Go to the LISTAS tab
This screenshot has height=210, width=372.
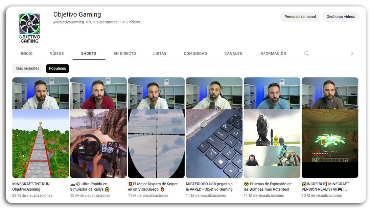pyautogui.click(x=160, y=54)
